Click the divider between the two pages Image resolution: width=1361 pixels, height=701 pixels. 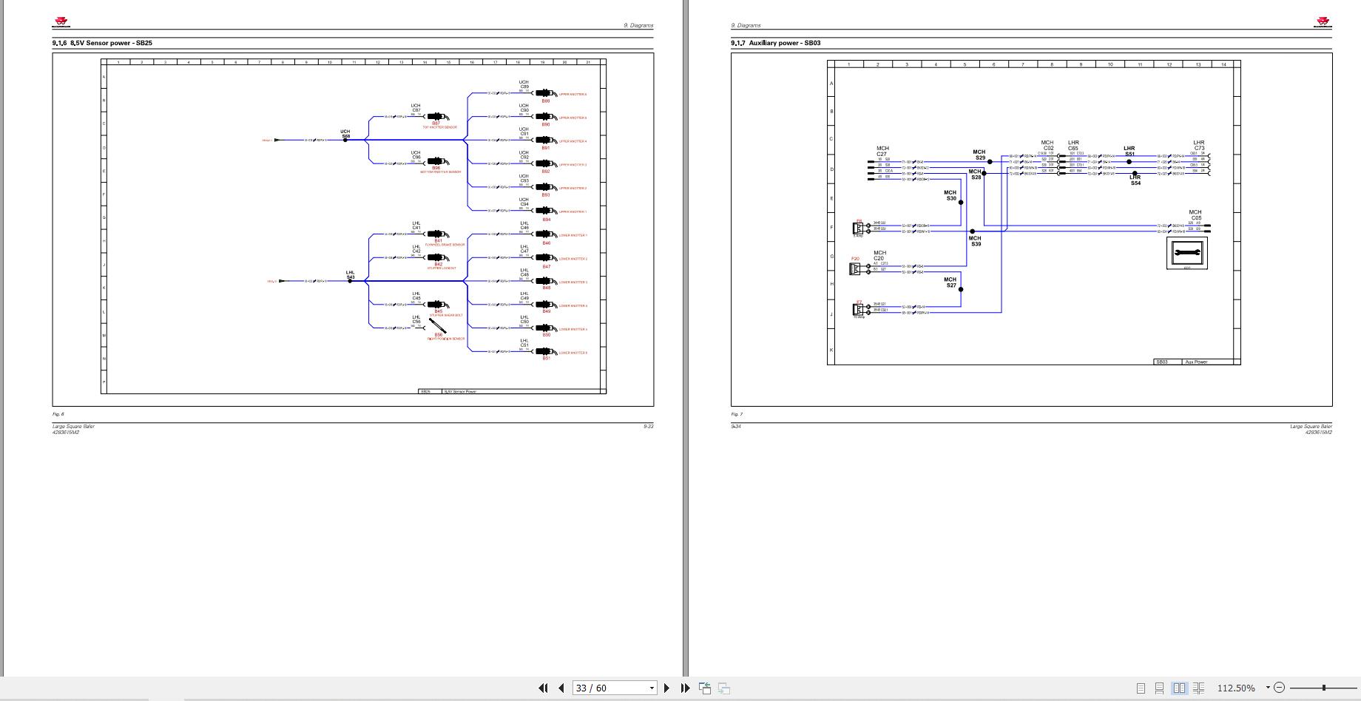tap(686, 333)
